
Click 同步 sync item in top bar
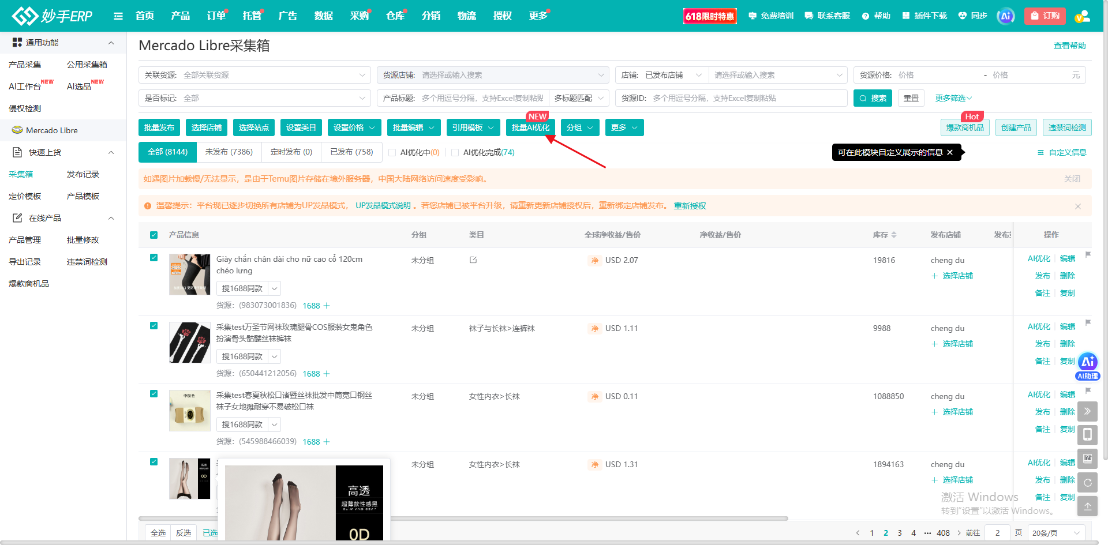click(972, 16)
